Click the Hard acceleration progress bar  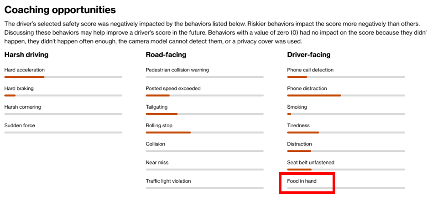(63, 77)
